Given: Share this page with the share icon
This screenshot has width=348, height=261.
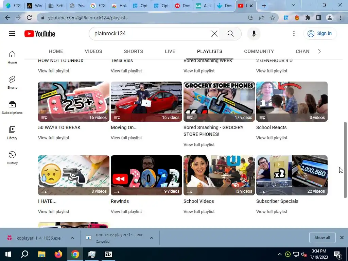Looking at the screenshot, I should click(x=262, y=18).
